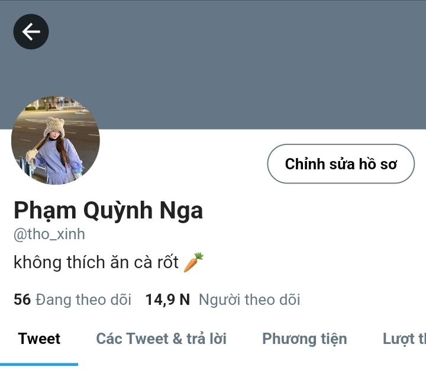Click the @ symbol of the username
426x370 pixels.
[x=20, y=234]
